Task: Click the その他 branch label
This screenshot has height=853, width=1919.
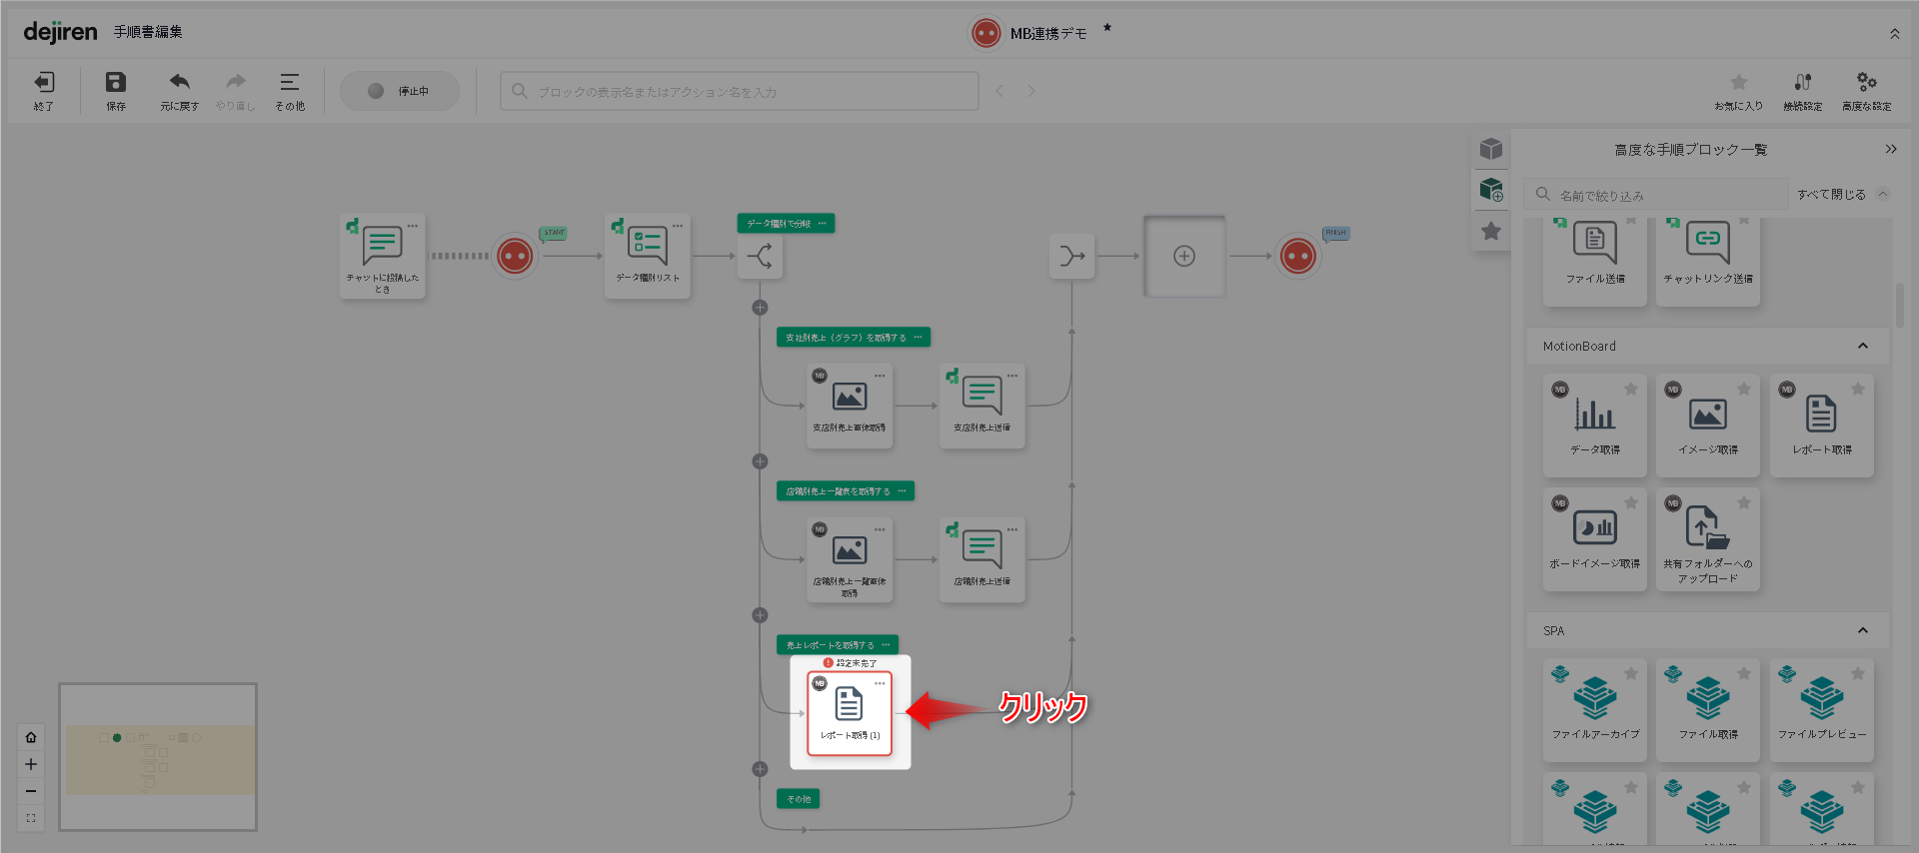Action: point(799,799)
